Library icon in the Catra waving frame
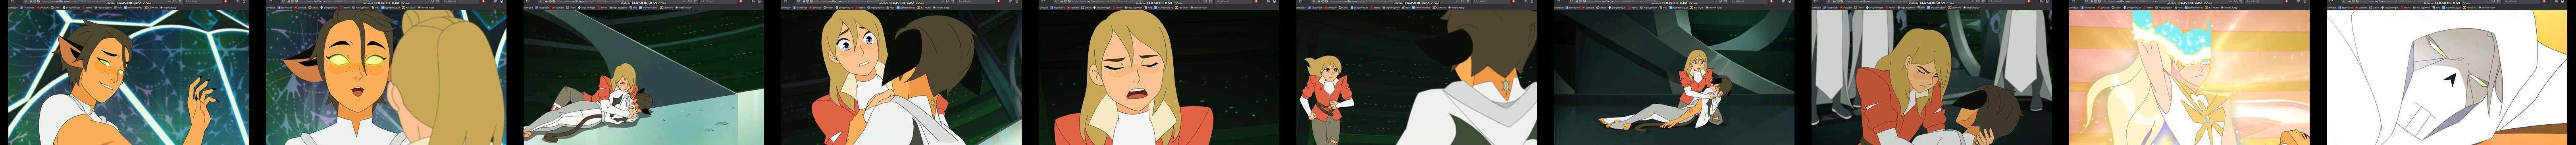This screenshot has width=2576, height=145. [x=238, y=1]
